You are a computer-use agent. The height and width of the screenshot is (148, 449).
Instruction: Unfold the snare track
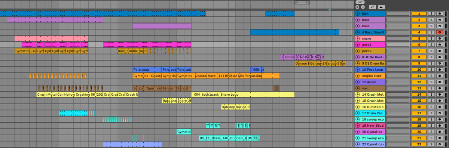pos(358,38)
